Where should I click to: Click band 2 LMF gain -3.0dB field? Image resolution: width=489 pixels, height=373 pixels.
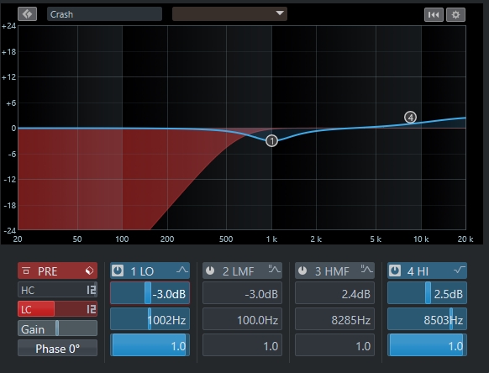(242, 293)
